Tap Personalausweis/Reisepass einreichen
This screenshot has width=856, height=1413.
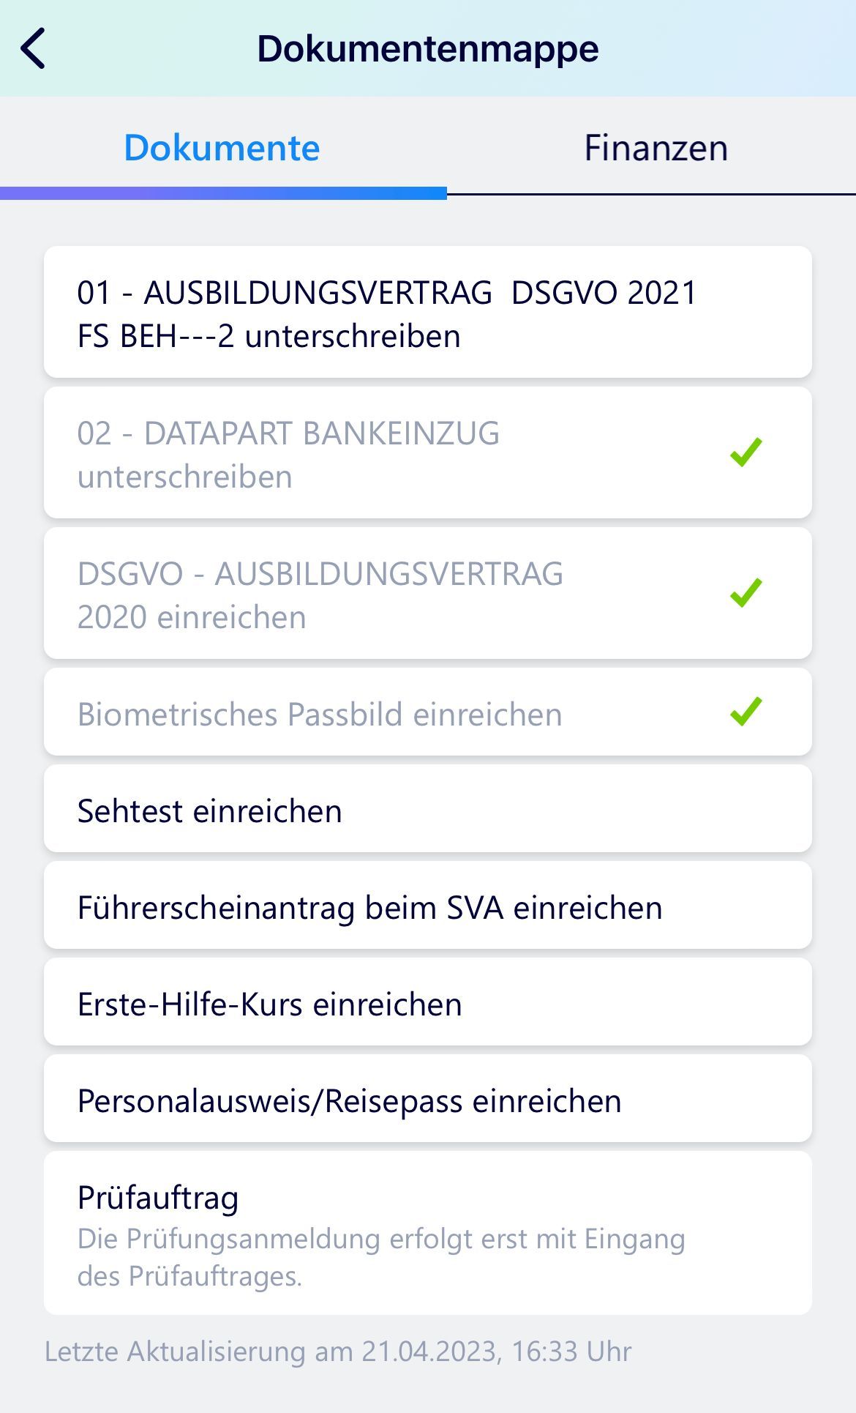(x=427, y=1100)
